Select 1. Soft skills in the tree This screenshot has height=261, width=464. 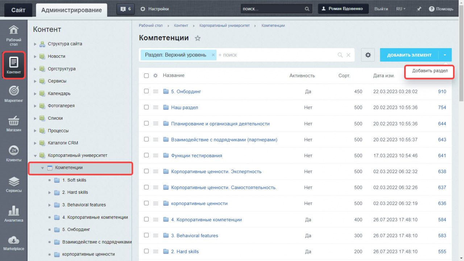click(x=74, y=180)
